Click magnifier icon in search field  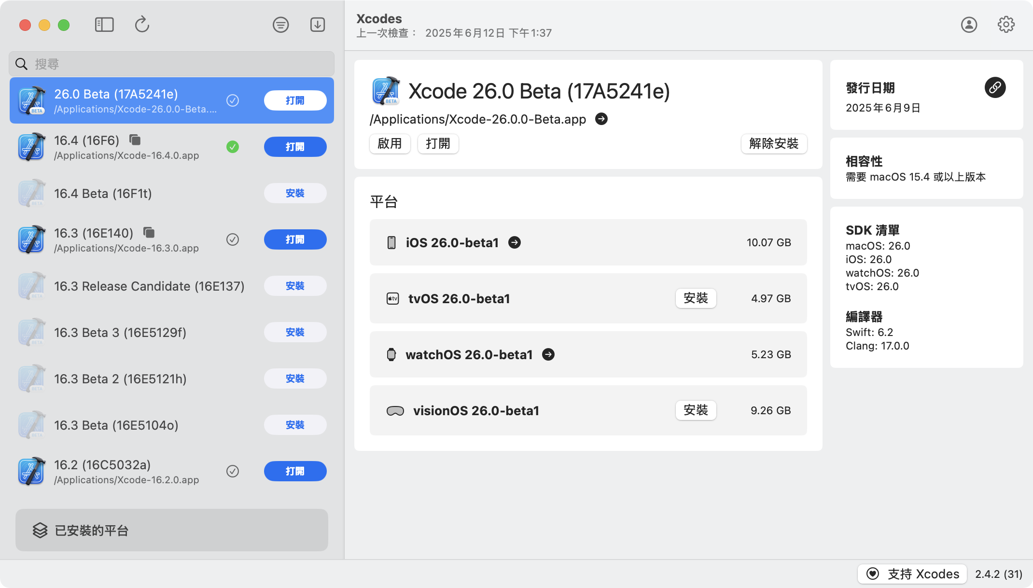coord(21,64)
